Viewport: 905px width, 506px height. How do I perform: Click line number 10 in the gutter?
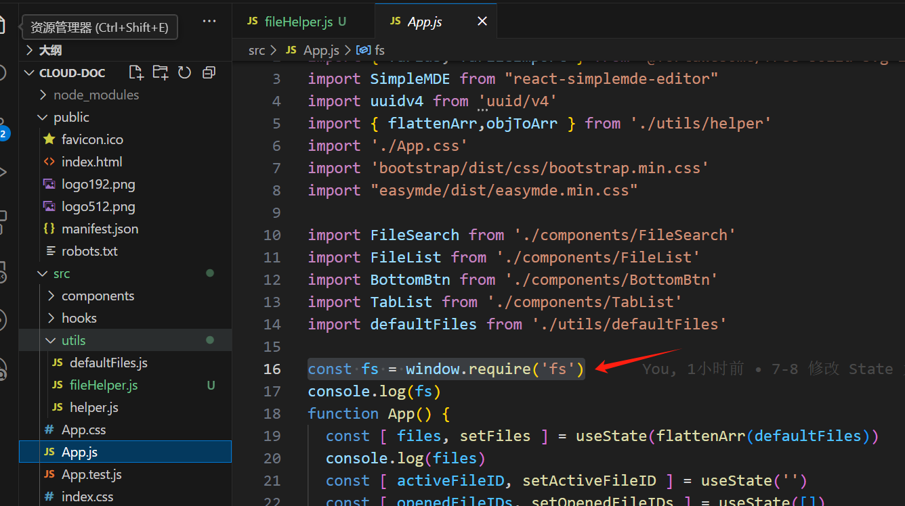(x=272, y=235)
